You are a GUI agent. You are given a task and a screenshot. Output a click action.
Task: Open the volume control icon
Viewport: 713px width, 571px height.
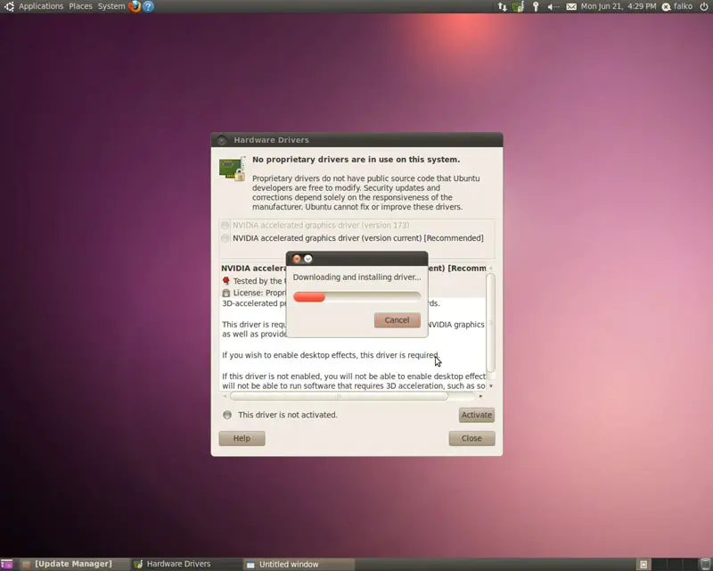click(x=553, y=6)
